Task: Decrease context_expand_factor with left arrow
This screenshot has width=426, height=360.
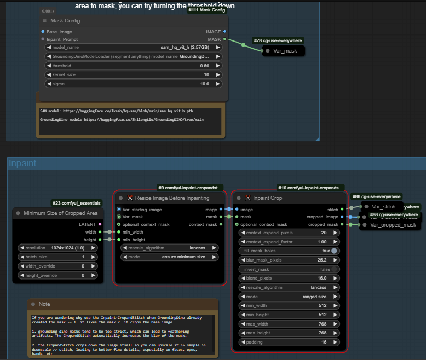Action: click(243, 242)
